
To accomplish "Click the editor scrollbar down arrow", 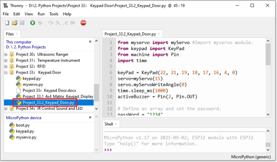I will tap(268, 115).
